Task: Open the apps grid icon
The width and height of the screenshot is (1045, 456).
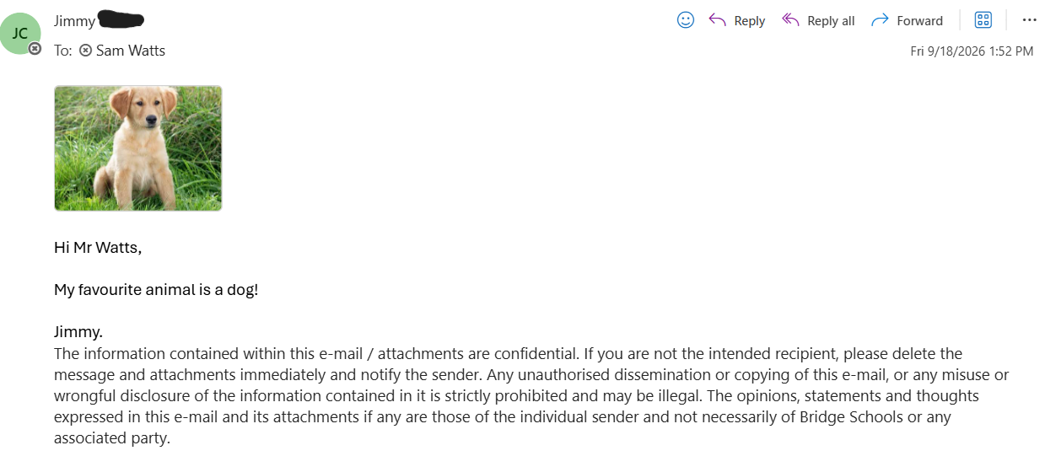Action: pos(983,20)
